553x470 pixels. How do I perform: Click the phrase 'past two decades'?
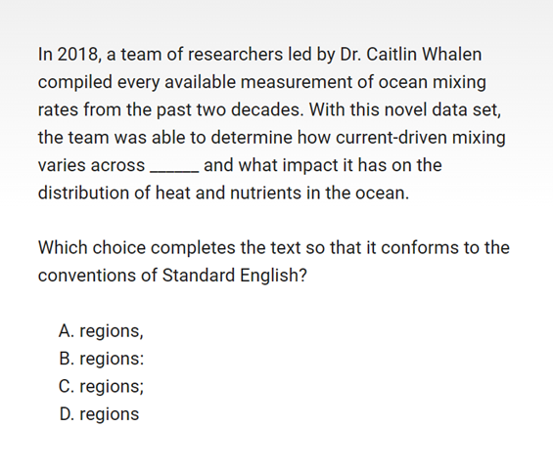[x=229, y=109]
